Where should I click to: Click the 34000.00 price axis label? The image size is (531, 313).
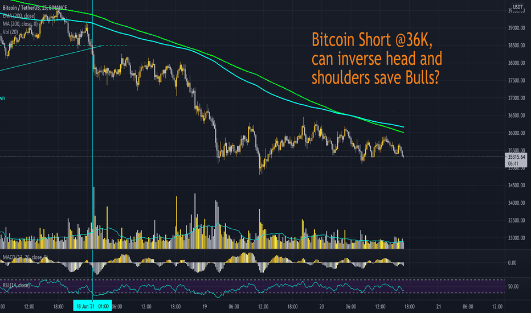[x=516, y=203]
